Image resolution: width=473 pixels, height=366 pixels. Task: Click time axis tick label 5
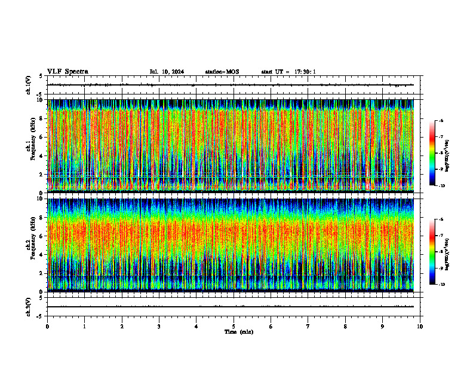234,327
